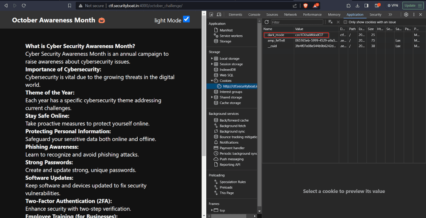Reload the page with browser refresh icon

pyautogui.click(x=24, y=5)
